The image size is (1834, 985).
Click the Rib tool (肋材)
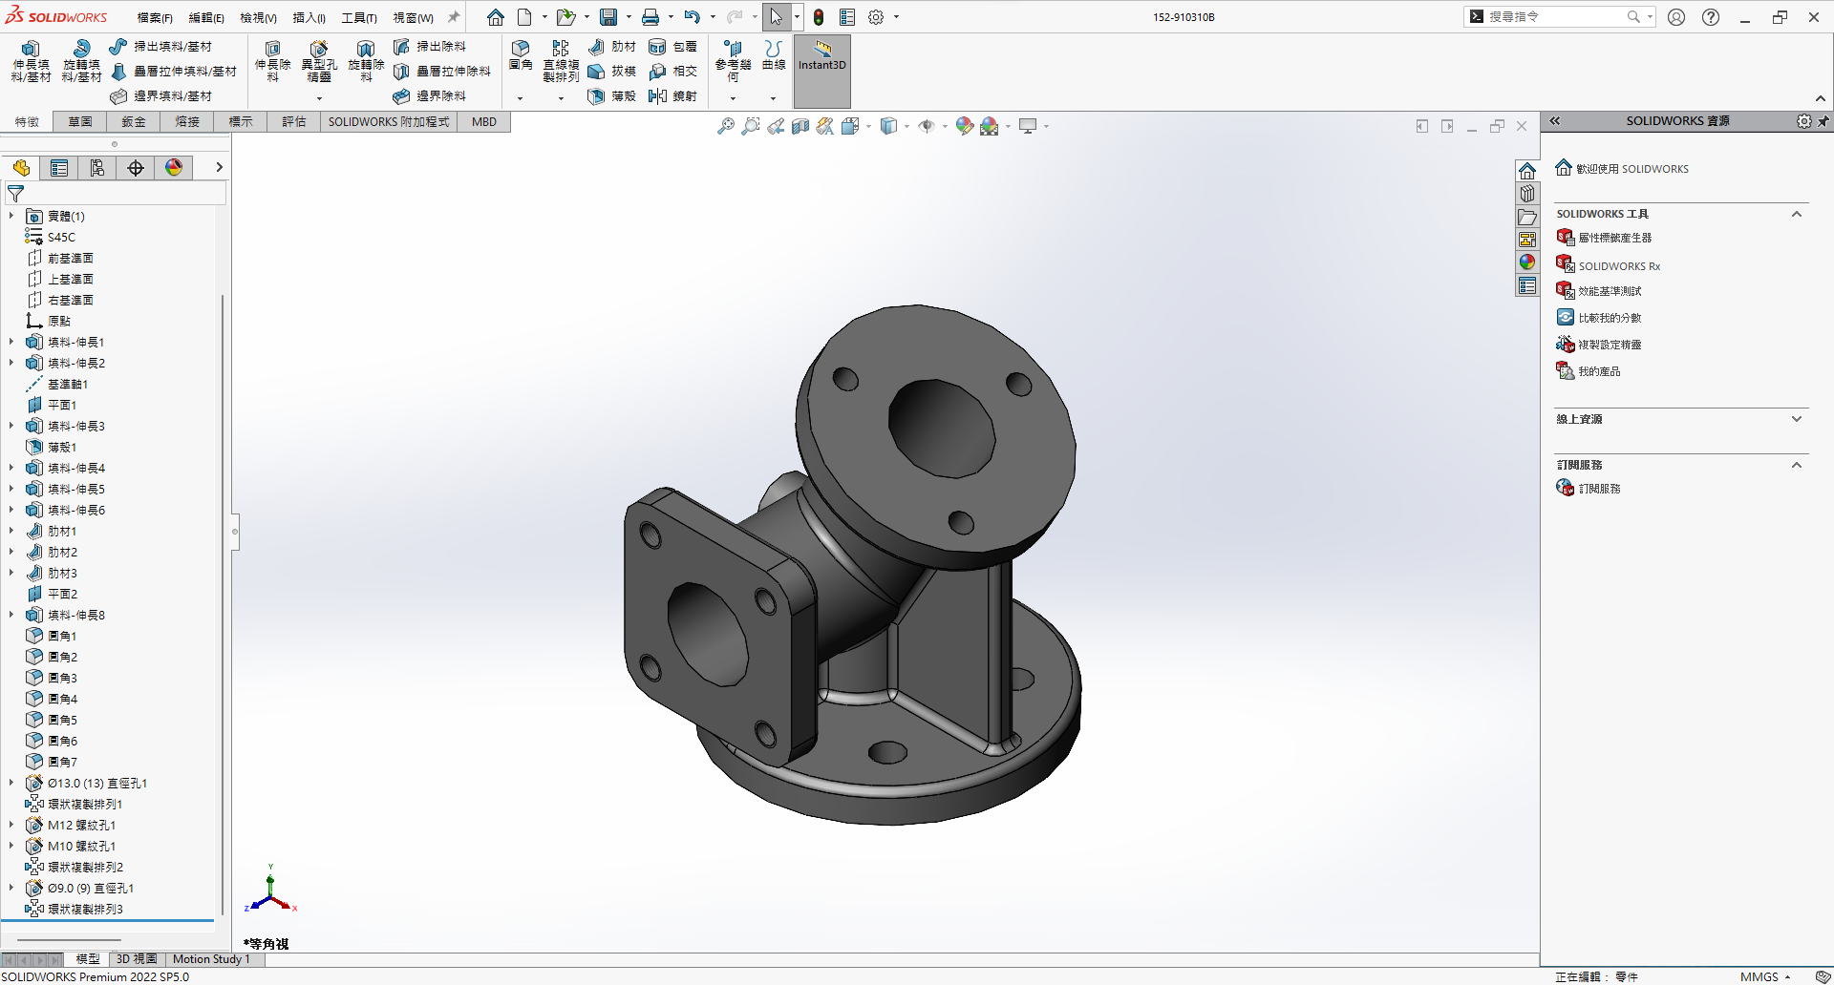point(612,47)
